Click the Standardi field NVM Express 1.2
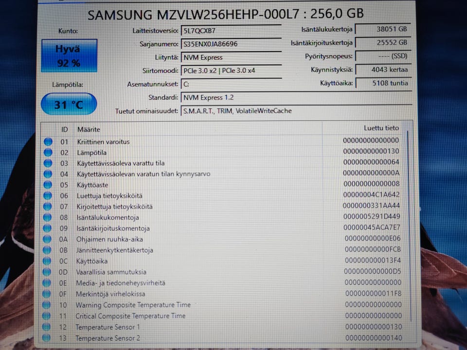Image resolution: width=467 pixels, height=350 pixels. coord(296,98)
